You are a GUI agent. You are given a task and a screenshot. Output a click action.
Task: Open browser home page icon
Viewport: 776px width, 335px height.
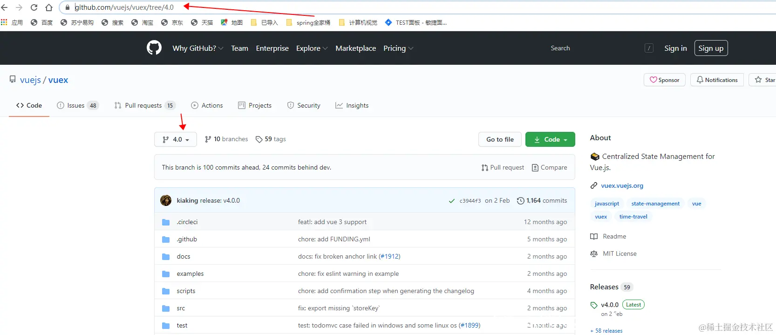click(x=49, y=7)
